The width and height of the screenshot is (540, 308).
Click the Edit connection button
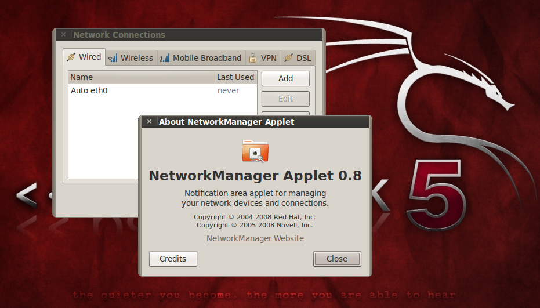(285, 99)
